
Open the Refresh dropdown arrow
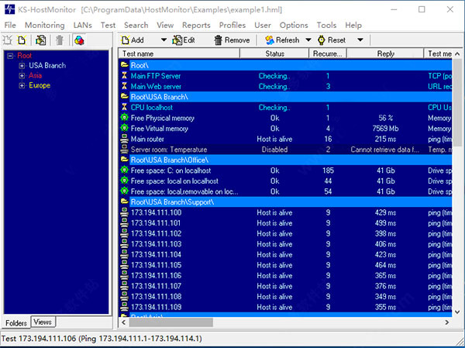pyautogui.click(x=308, y=40)
